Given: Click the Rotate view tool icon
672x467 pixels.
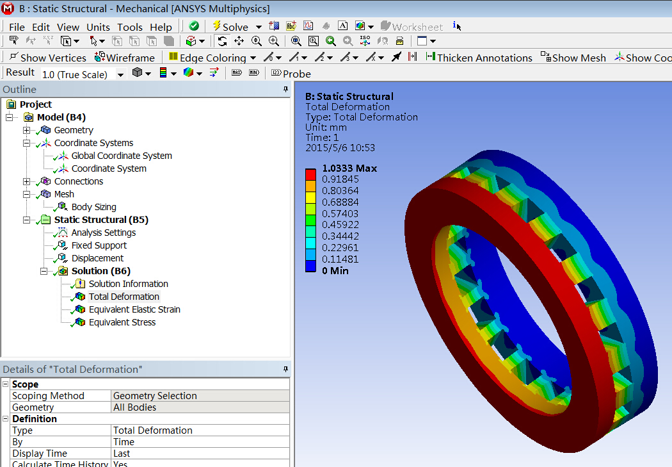Looking at the screenshot, I should pos(222,41).
